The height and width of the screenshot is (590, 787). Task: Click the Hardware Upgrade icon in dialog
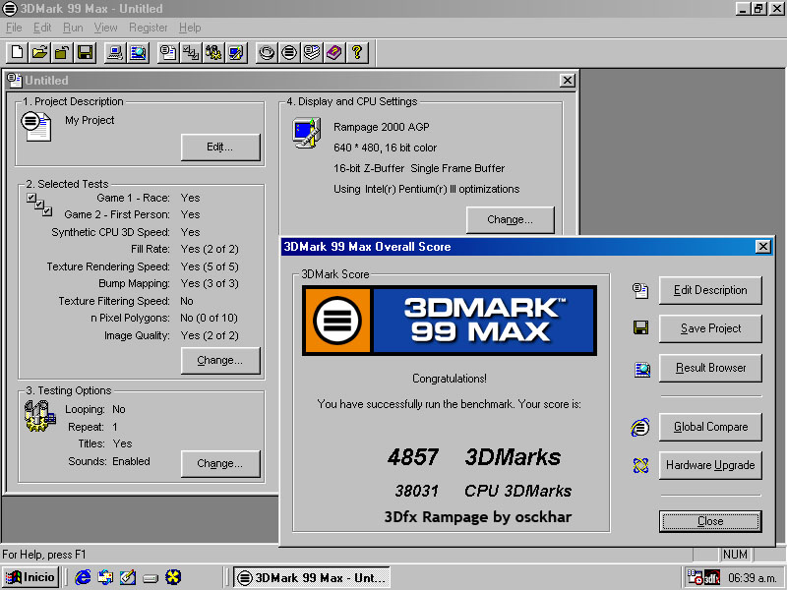coord(641,465)
